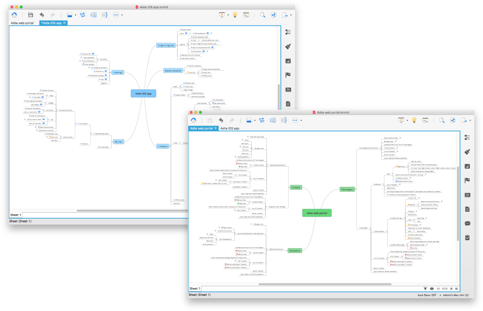
Task: Open Gantt view icon in web portal window
Action: (426, 120)
